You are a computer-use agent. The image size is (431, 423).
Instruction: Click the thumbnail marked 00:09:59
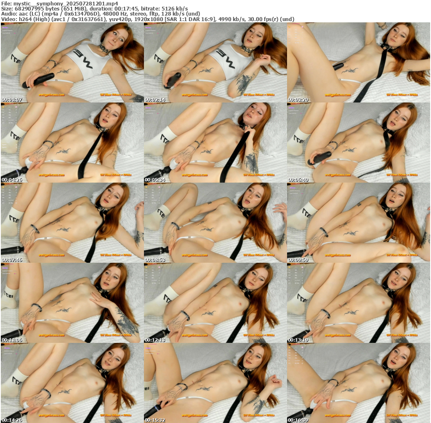tap(359, 223)
